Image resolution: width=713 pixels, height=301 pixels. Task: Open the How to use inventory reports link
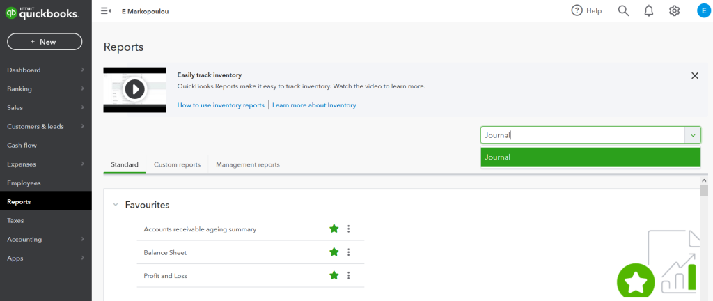pyautogui.click(x=221, y=105)
